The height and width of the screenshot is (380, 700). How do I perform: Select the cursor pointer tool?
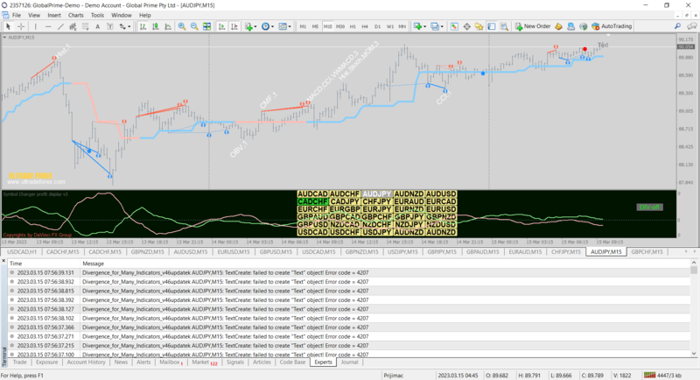click(x=8, y=27)
